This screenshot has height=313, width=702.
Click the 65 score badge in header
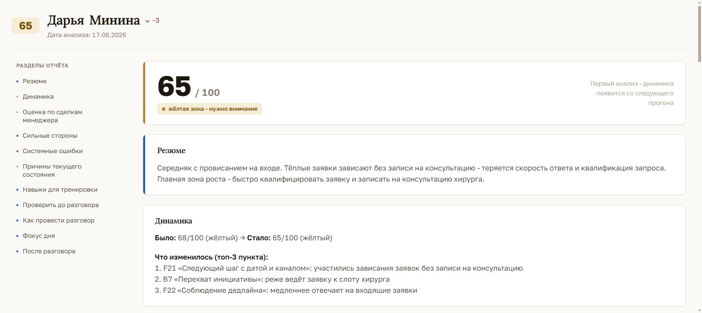click(x=26, y=26)
